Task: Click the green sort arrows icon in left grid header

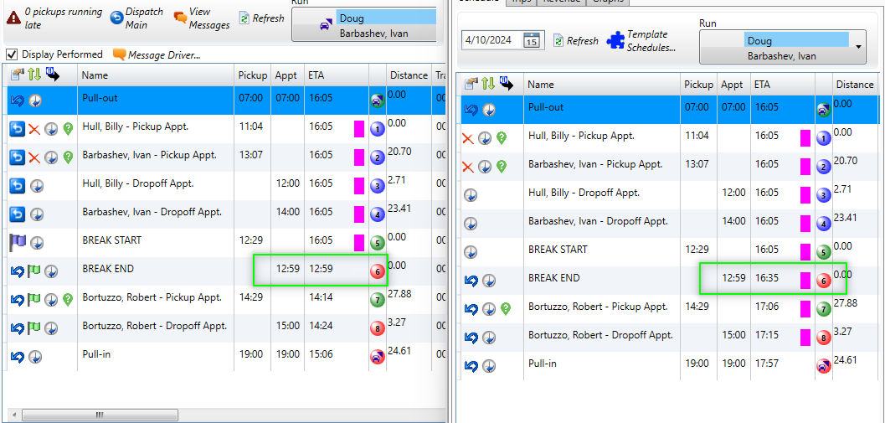Action: point(35,74)
